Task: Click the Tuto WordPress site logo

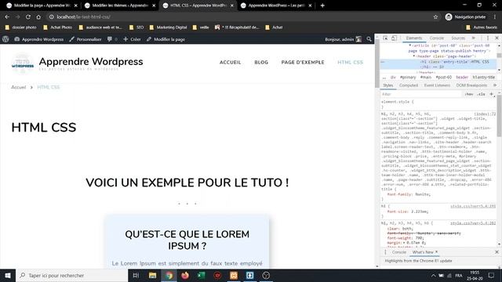Action: pyautogui.click(x=23, y=63)
